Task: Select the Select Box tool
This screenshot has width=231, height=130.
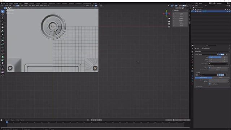Action: point(3,12)
